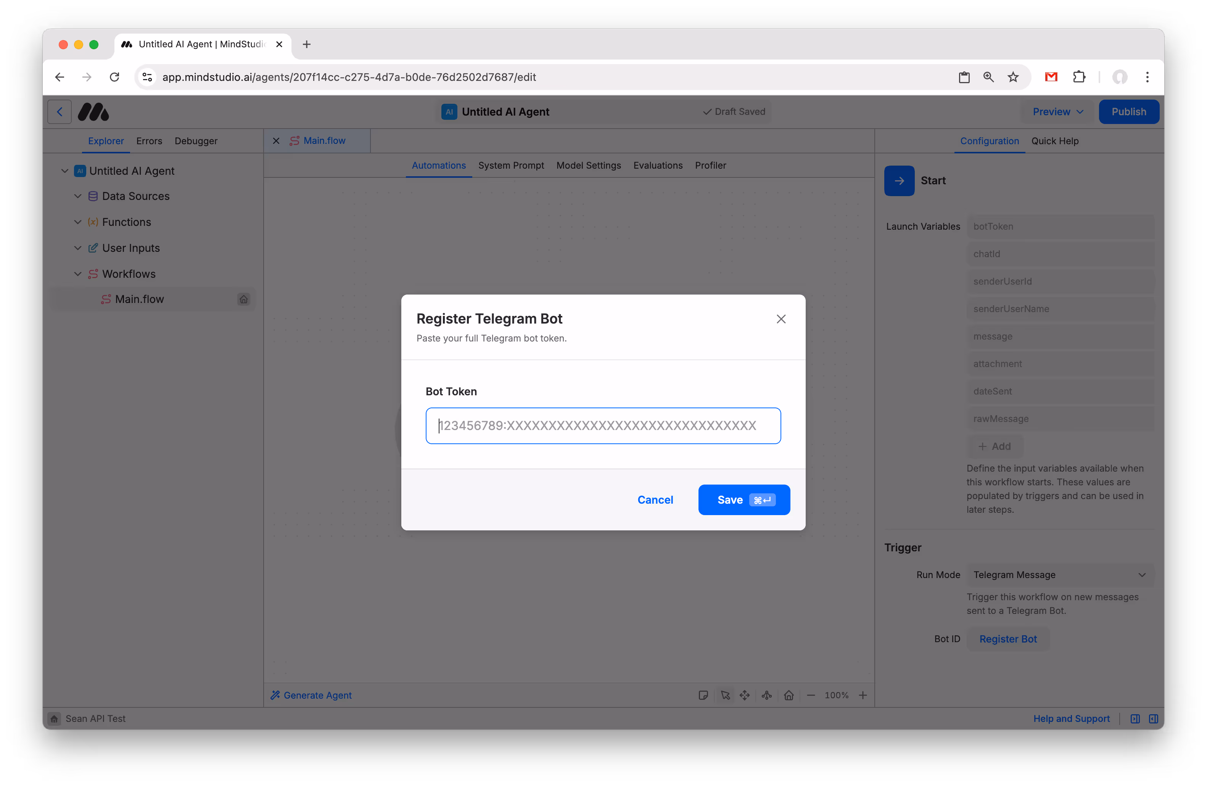The width and height of the screenshot is (1207, 786).
Task: Cancel the Register Telegram Bot dialog
Action: click(x=655, y=499)
